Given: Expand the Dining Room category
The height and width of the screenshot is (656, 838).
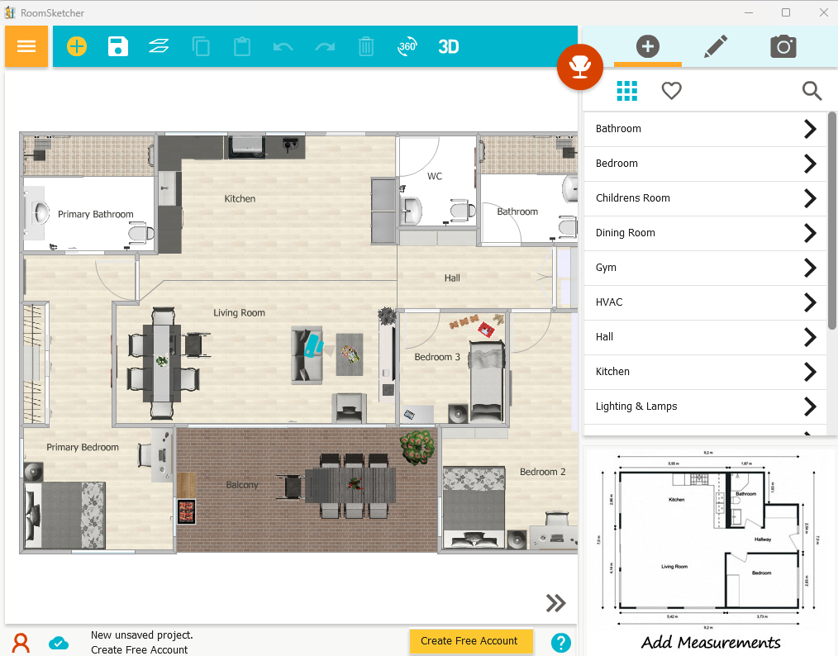Looking at the screenshot, I should click(x=705, y=233).
